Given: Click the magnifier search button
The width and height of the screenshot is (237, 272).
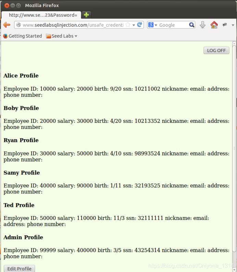Looking at the screenshot, I should coord(191,25).
